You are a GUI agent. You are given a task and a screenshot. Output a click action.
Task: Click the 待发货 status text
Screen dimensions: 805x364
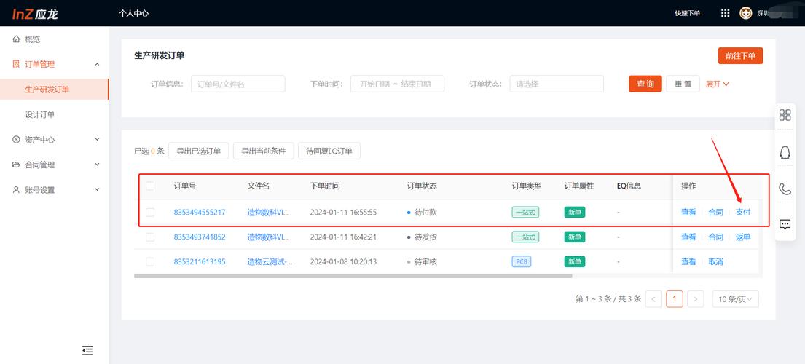point(425,237)
